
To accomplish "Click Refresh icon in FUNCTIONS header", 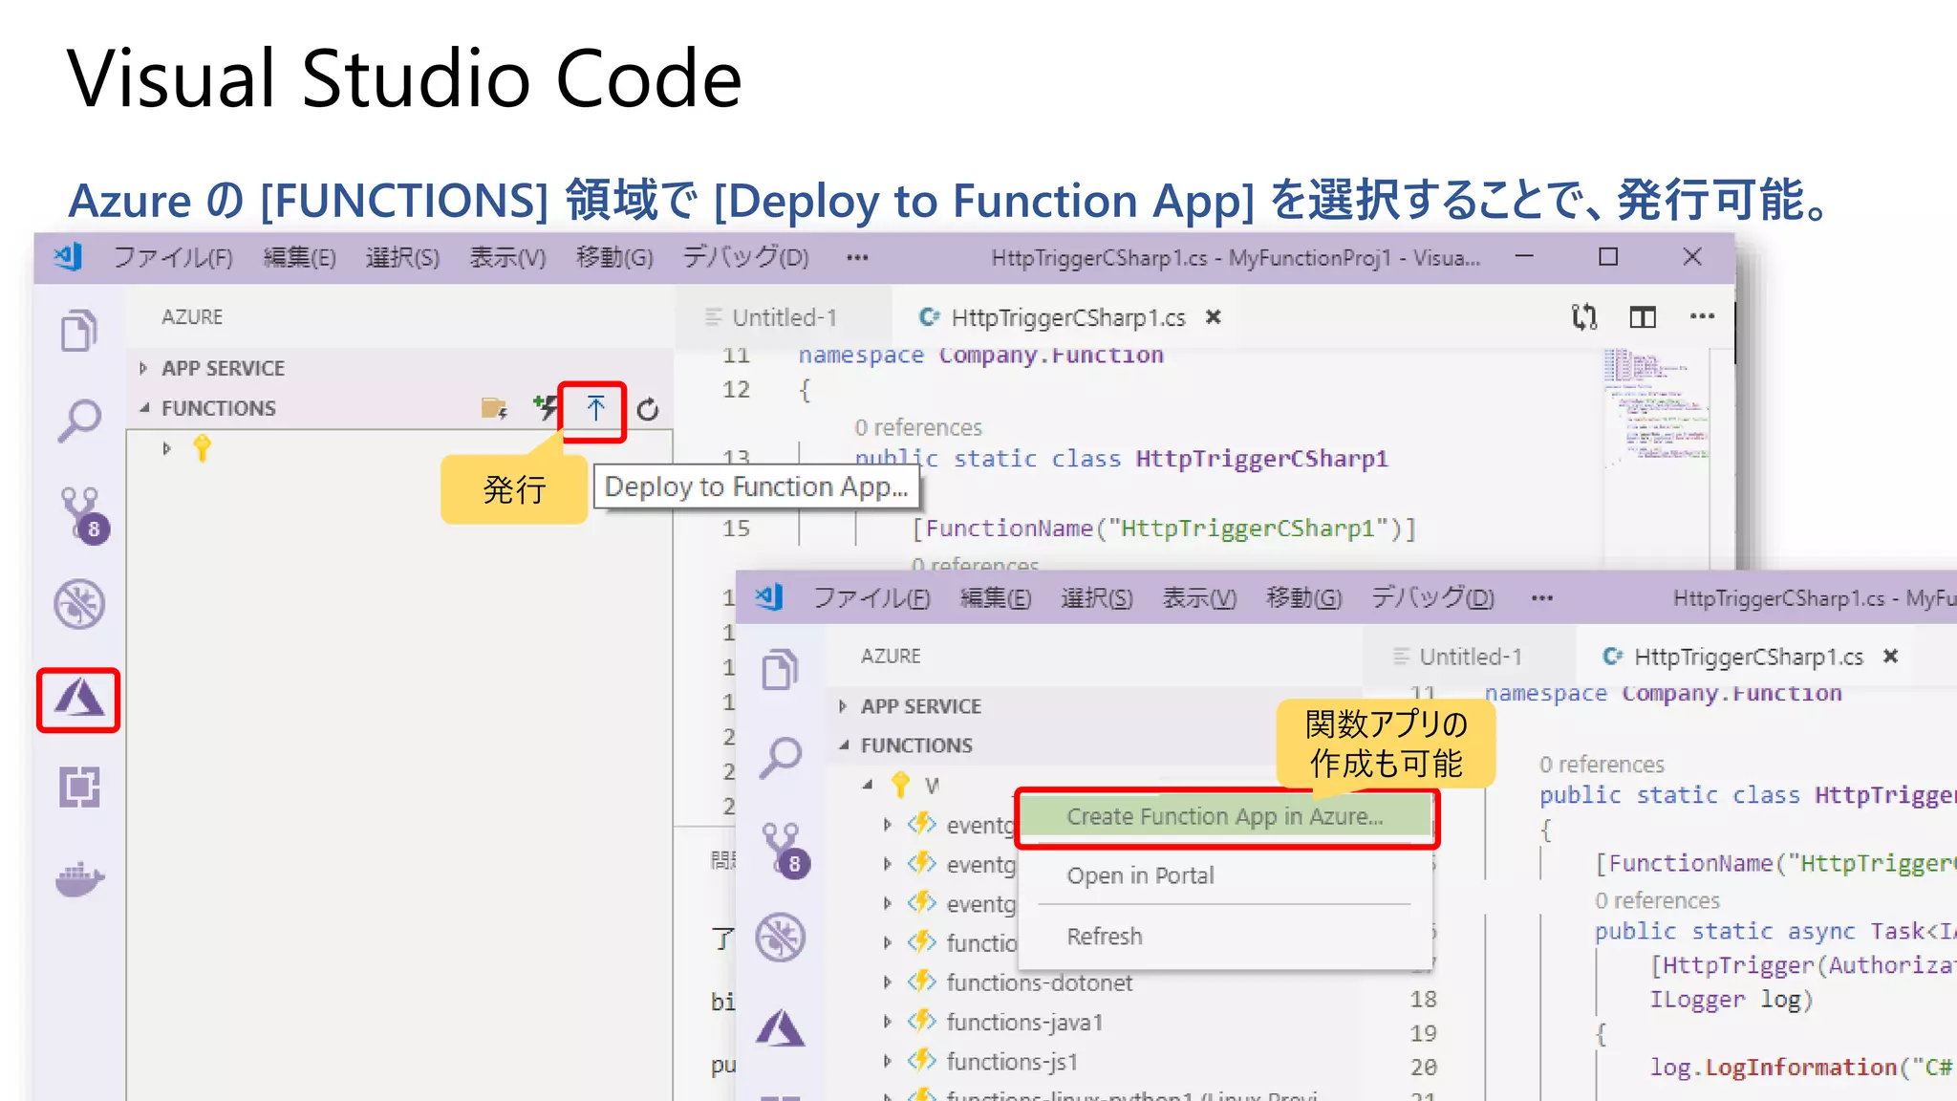I will (648, 409).
